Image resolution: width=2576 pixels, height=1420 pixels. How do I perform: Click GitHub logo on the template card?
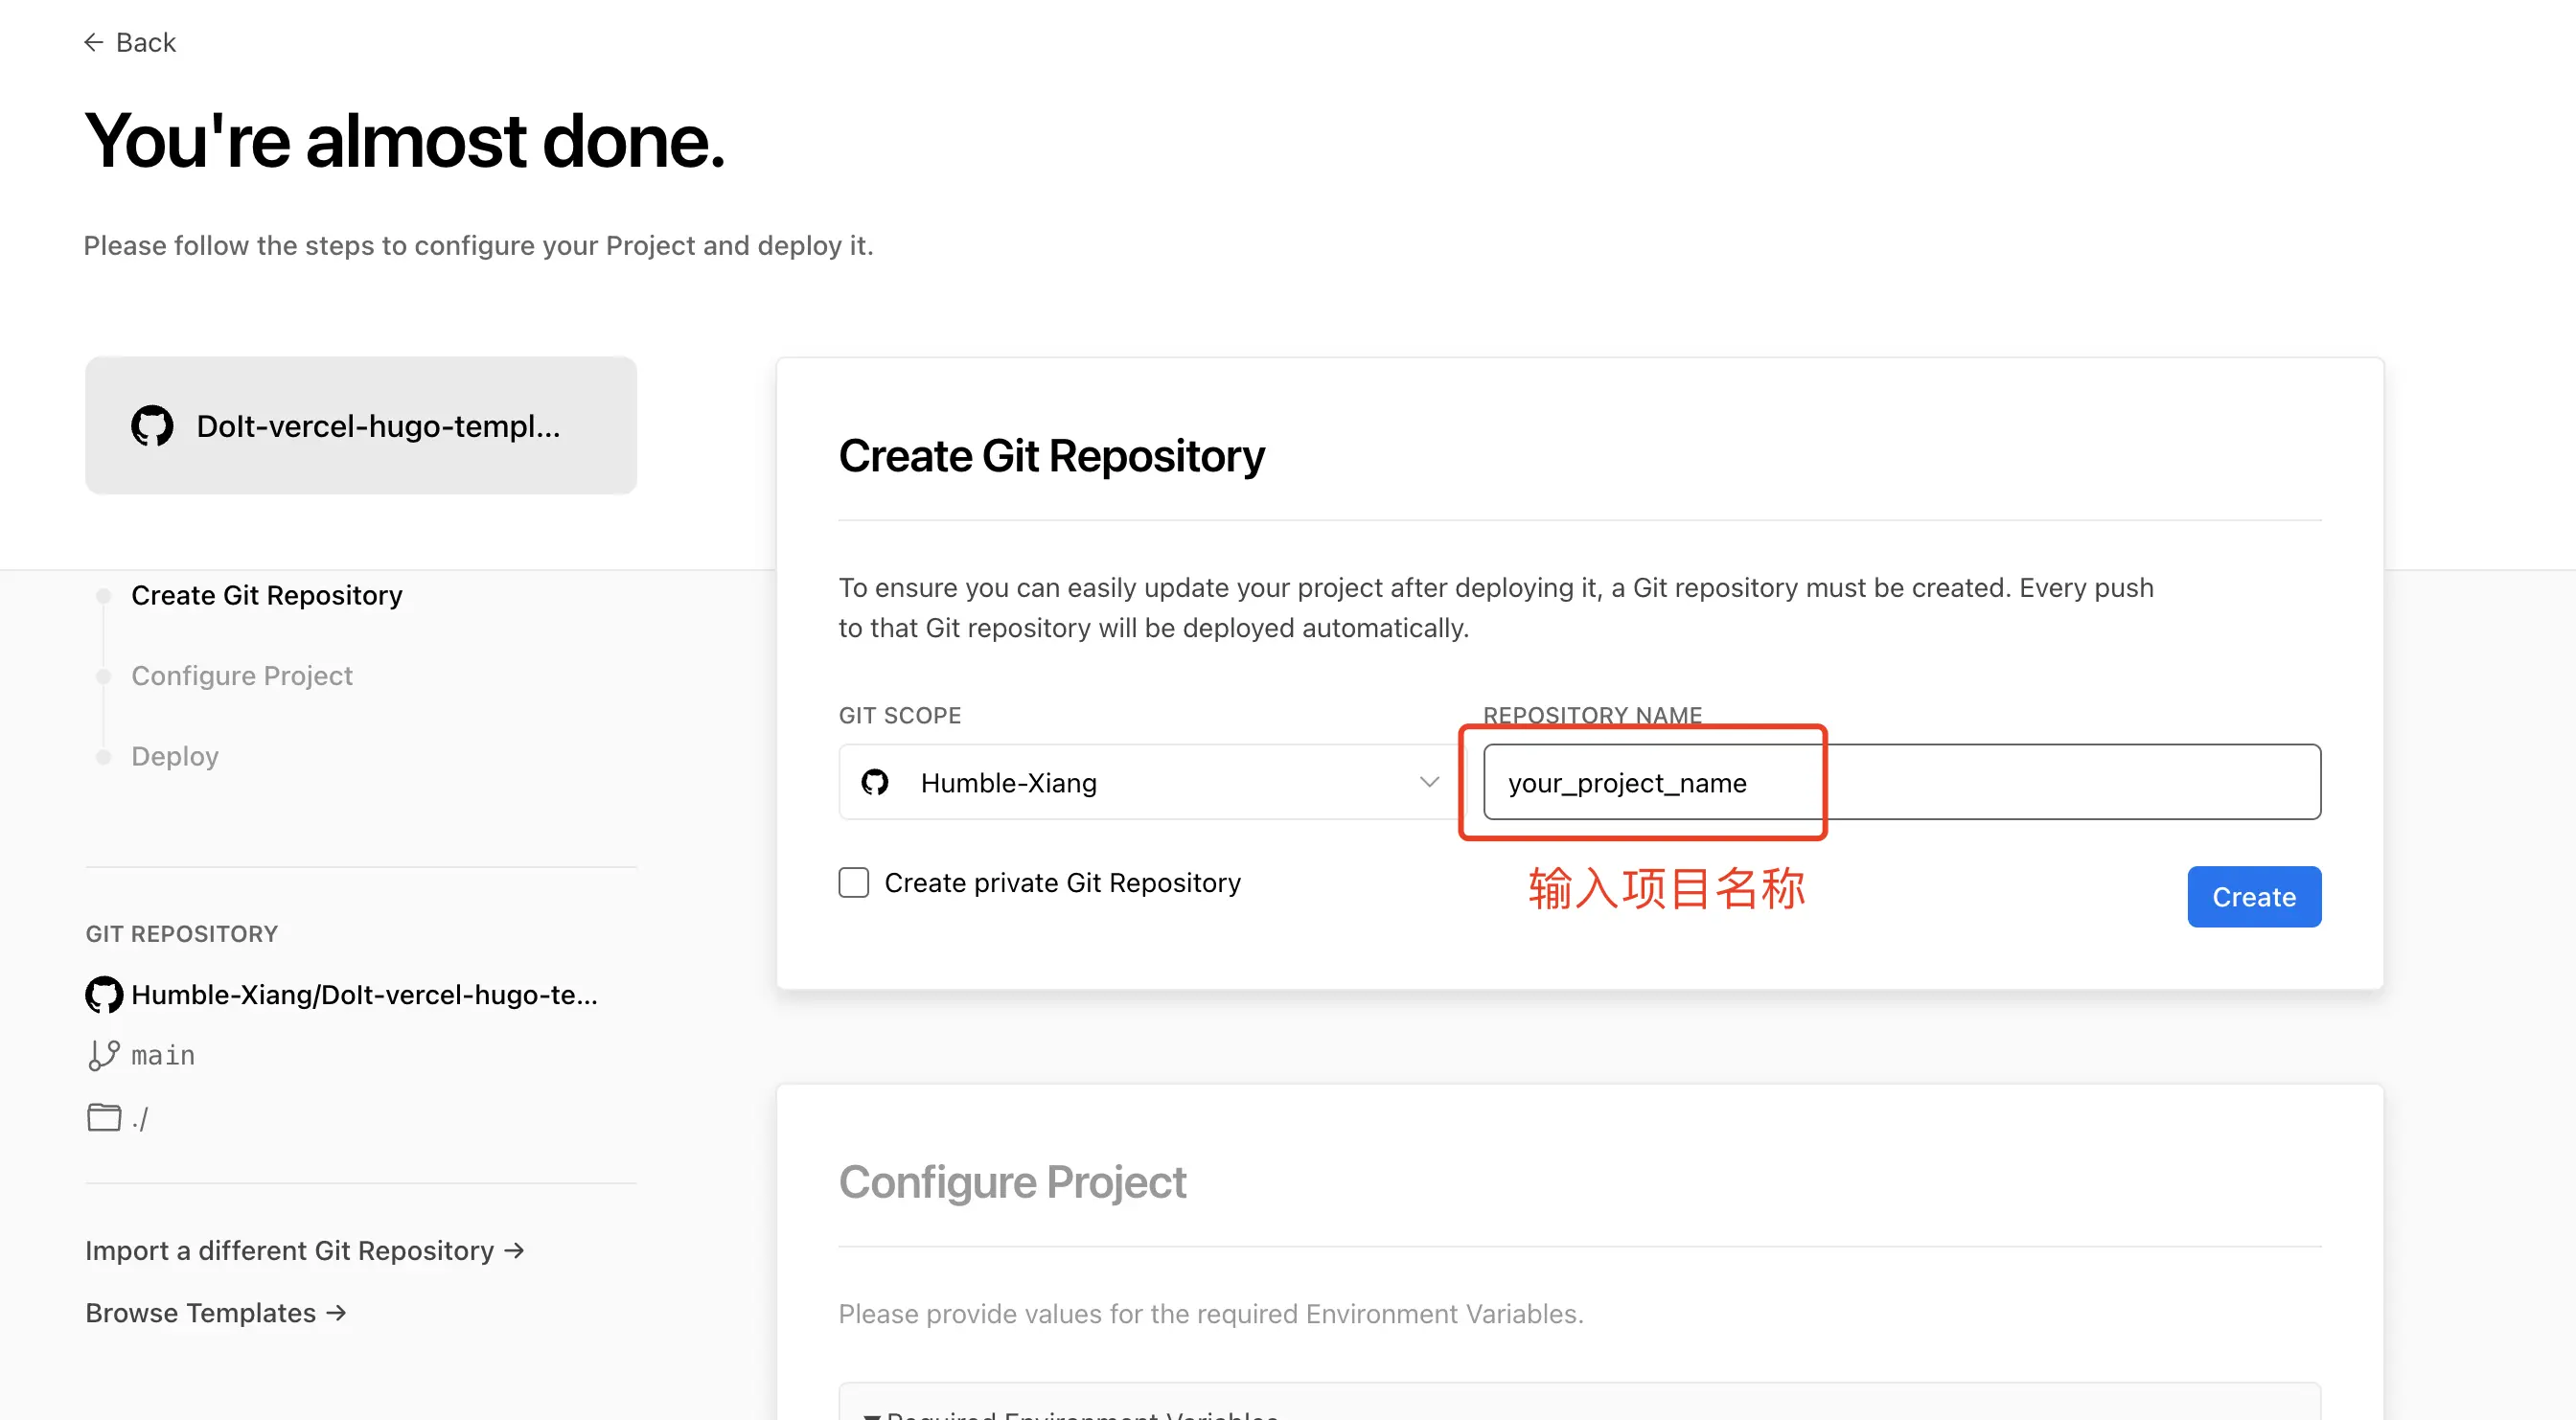[152, 426]
